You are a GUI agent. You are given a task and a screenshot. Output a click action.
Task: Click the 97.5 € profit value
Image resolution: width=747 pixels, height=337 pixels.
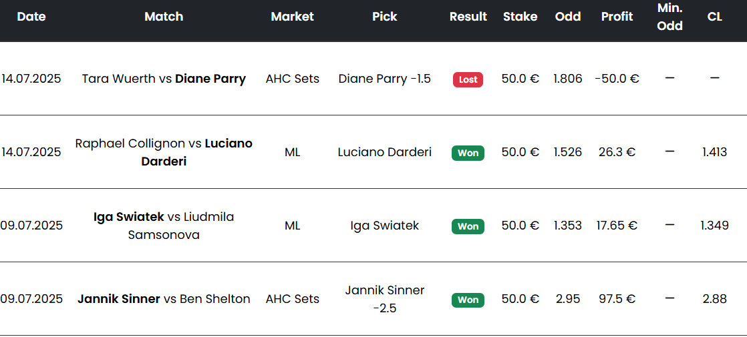(617, 299)
